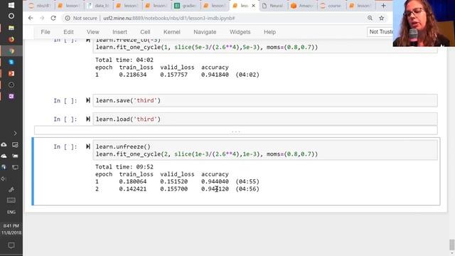
Task: Click the Not Trusted button
Action: [x=380, y=31]
